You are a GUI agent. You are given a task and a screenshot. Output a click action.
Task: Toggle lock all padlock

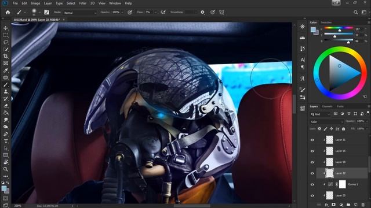(x=343, y=129)
